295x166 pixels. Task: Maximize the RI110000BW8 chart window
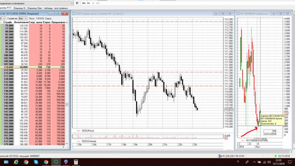[x=281, y=14]
